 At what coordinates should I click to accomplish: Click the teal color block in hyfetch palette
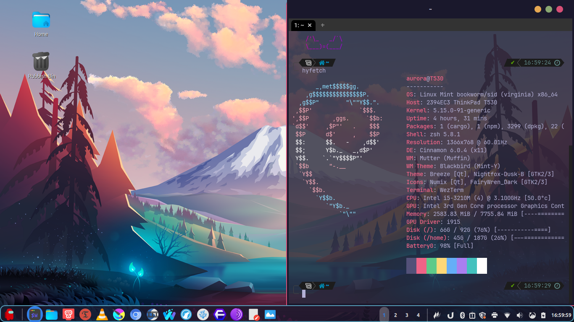pos(472,266)
